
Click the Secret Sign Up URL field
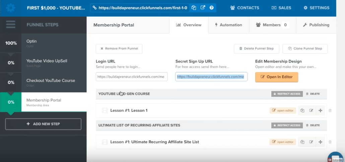coord(211,77)
